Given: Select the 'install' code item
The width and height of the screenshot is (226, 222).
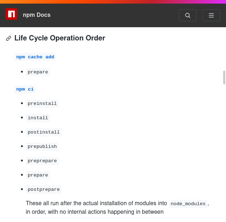Looking at the screenshot, I should point(38,118).
